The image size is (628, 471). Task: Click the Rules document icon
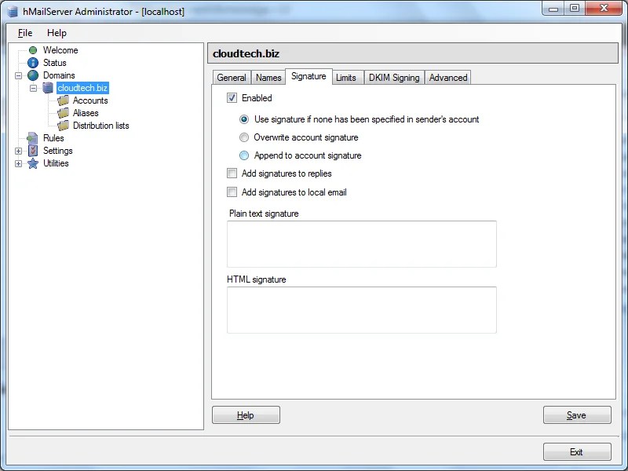(33, 138)
